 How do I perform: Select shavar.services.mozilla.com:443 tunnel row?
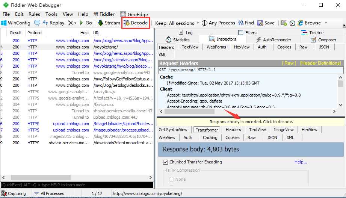77,111
